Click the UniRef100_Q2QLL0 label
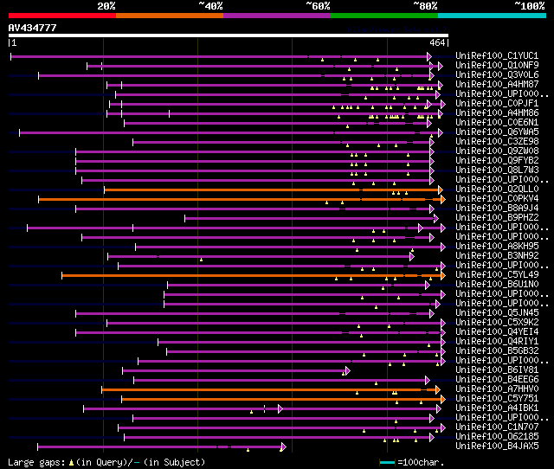This screenshot has height=469, width=554. click(497, 190)
